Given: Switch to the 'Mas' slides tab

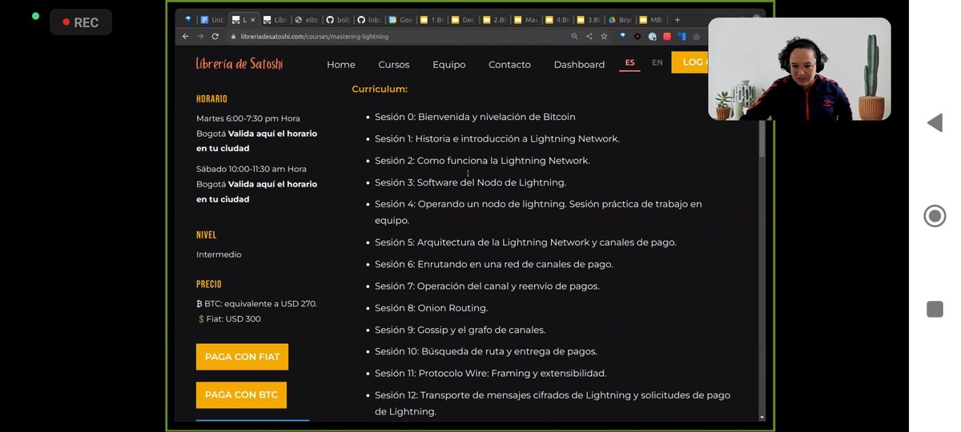Looking at the screenshot, I should coord(527,19).
